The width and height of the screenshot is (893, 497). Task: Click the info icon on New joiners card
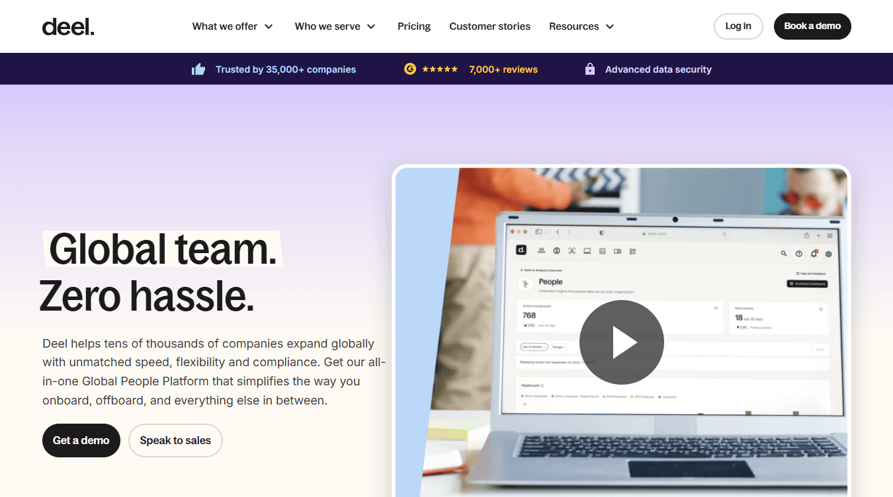pos(821,309)
